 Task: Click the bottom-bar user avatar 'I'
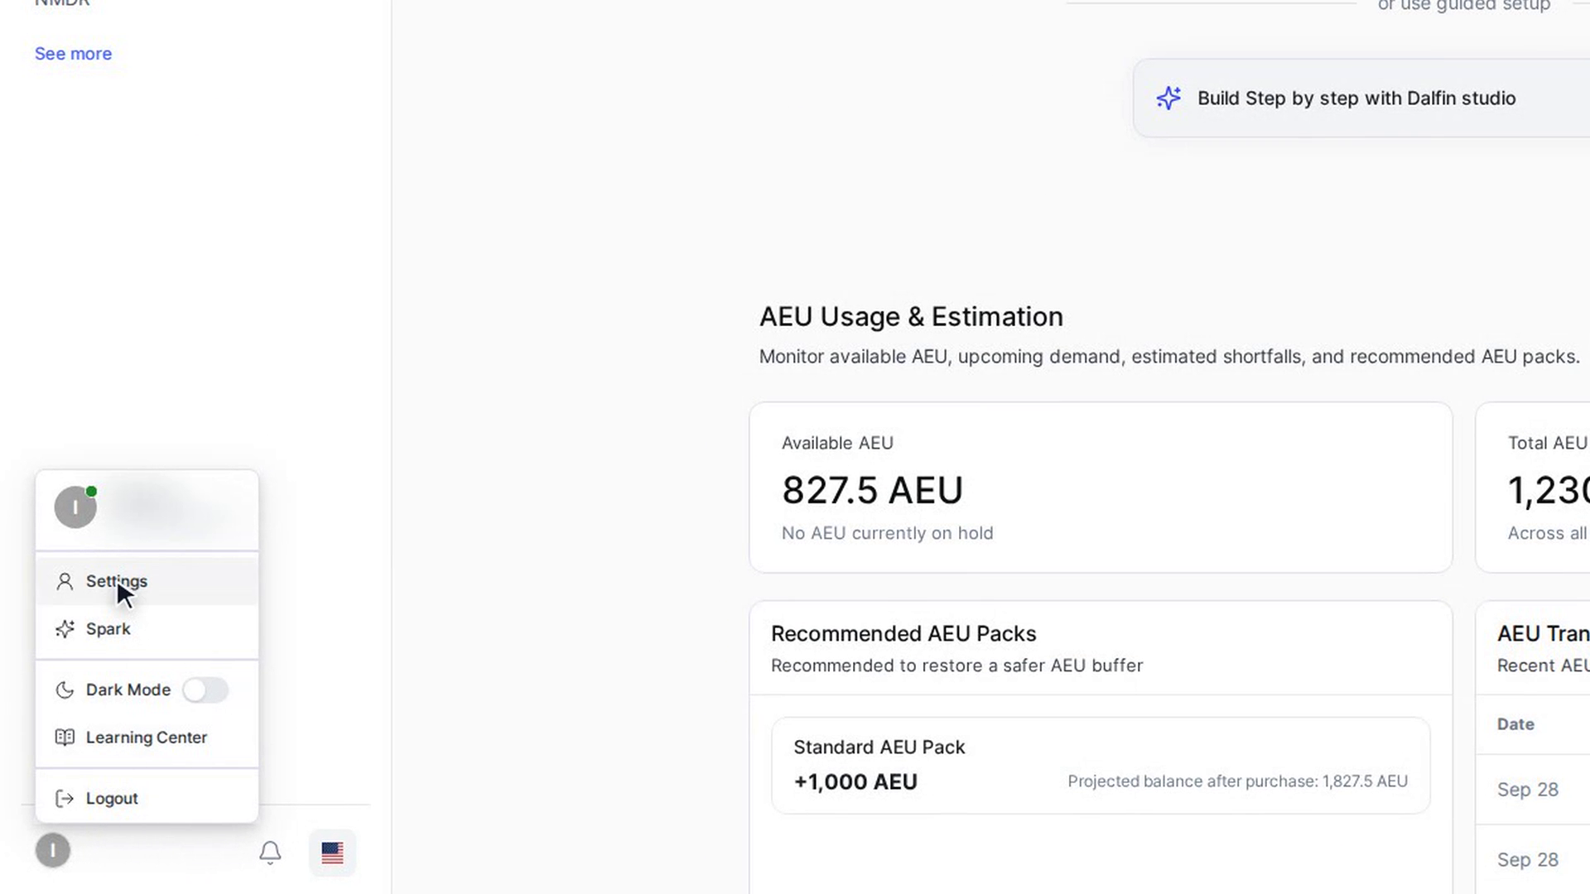point(53,850)
